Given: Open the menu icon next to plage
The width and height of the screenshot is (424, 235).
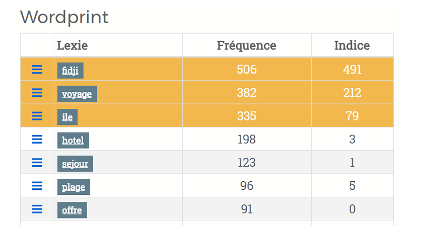Looking at the screenshot, I should pos(37,186).
